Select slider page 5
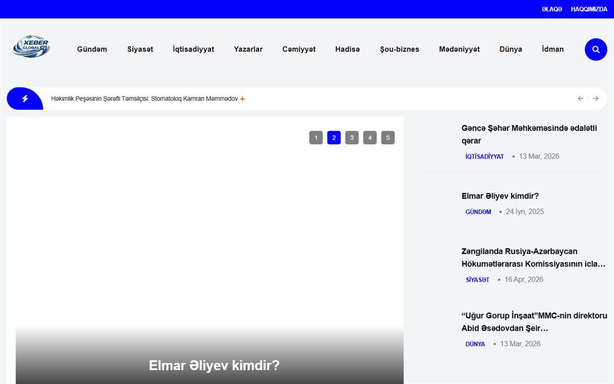The image size is (614, 384). (388, 138)
